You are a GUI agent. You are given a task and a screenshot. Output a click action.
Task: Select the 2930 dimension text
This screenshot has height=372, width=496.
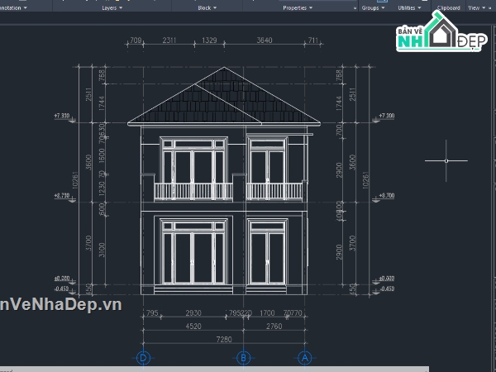[x=193, y=312]
